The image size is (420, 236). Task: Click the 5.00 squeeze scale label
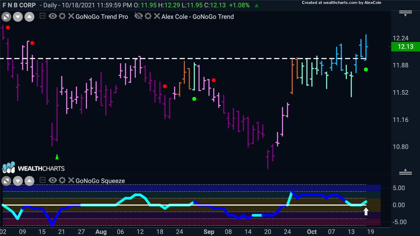click(x=399, y=188)
